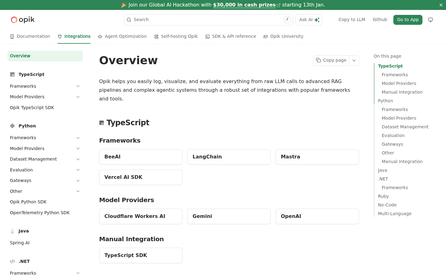Viewport: 446px width, 279px height.
Task: Expand the Dataset Management sidebar section
Action: pos(78,159)
